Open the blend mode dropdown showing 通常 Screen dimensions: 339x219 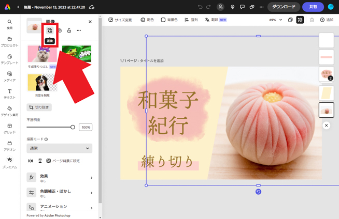[59, 148]
